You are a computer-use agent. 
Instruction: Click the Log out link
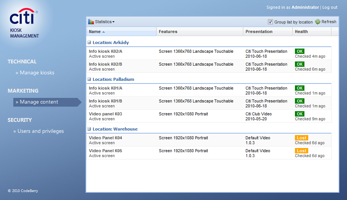click(330, 7)
